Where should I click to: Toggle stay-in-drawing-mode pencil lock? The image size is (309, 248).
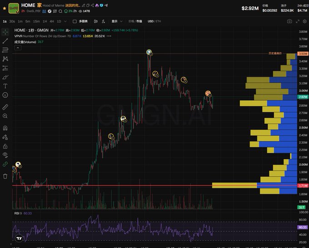point(5,137)
